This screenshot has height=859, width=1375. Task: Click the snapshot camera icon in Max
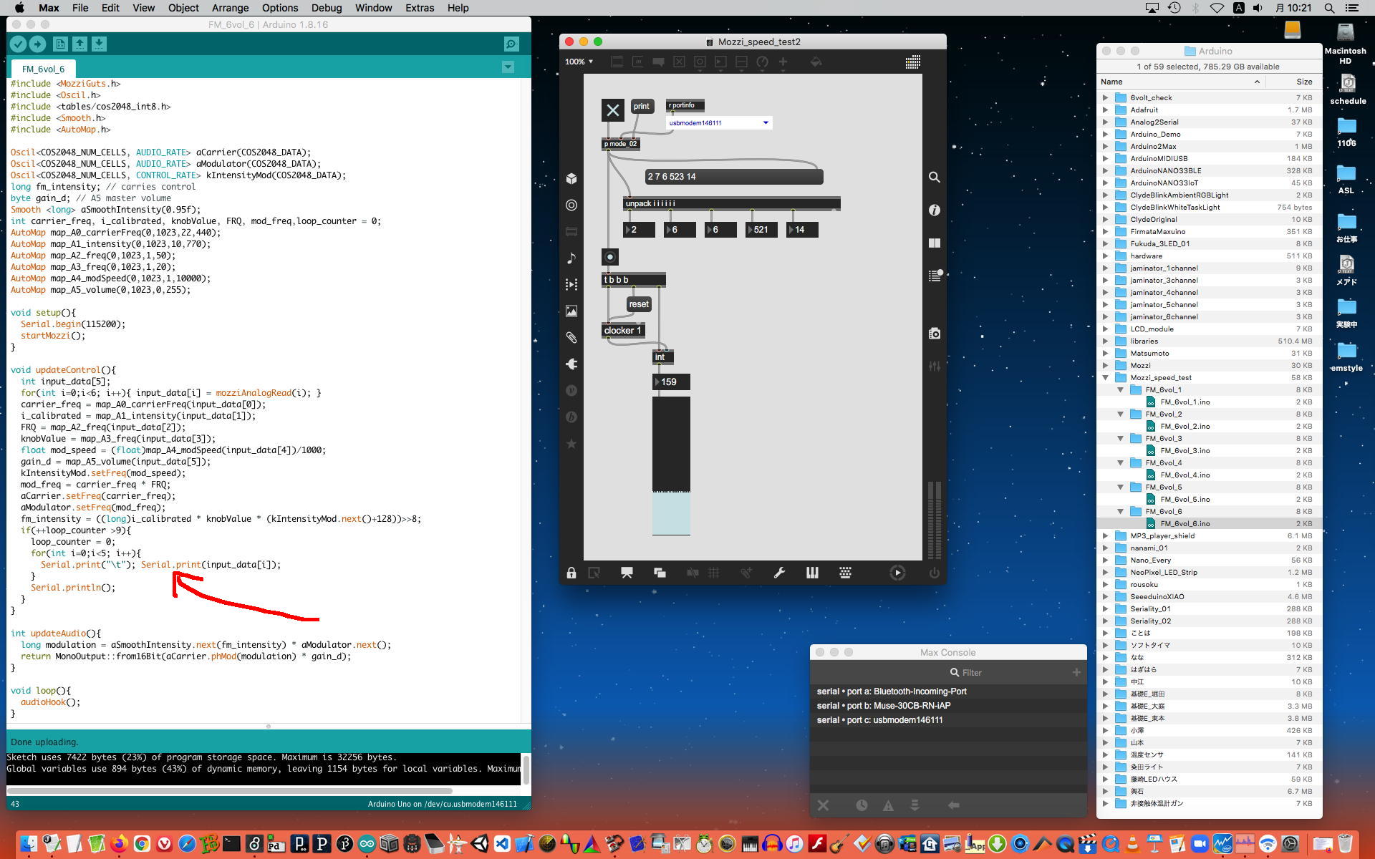[934, 334]
